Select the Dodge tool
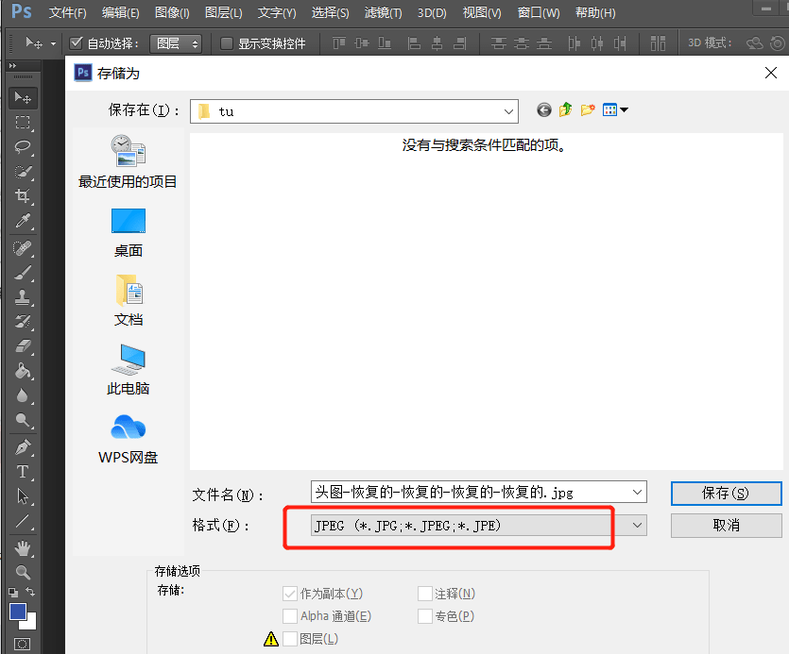This screenshot has width=789, height=654. [x=23, y=420]
